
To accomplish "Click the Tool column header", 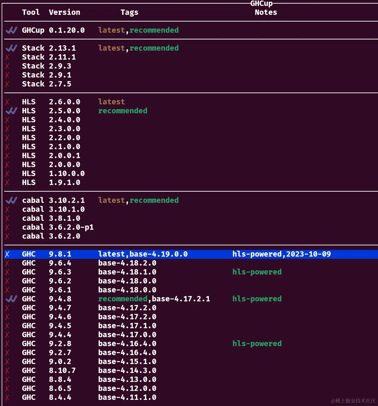I will [x=31, y=12].
